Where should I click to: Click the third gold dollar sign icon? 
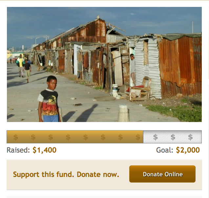[x=51, y=137]
